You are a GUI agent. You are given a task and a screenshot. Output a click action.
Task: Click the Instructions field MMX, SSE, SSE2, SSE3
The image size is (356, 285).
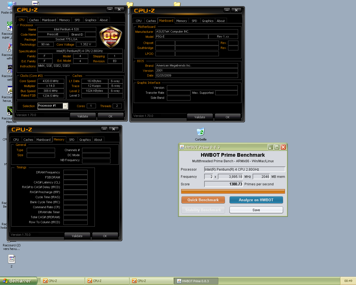tap(80, 68)
